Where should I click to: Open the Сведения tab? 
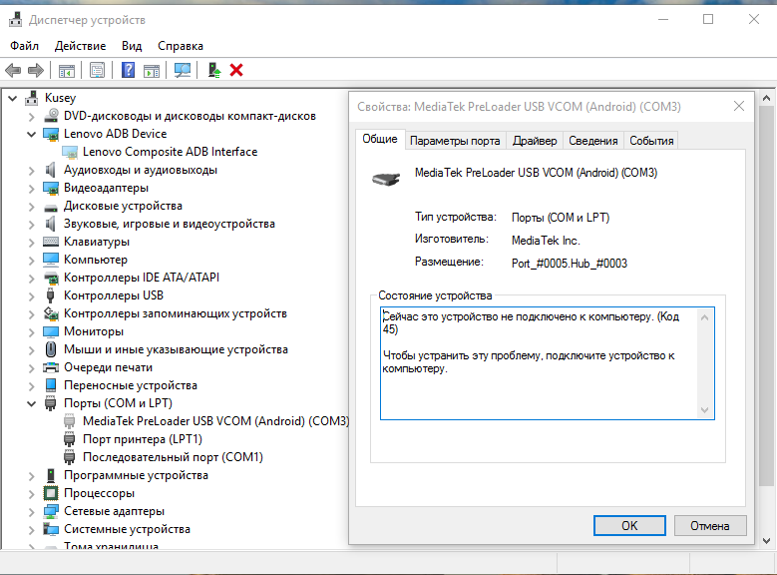pos(593,141)
